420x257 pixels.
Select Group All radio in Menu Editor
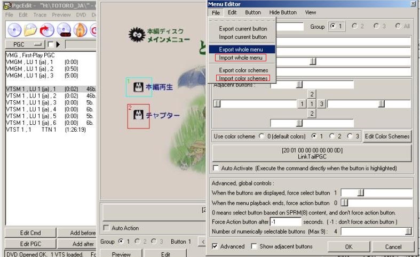pos(398,26)
